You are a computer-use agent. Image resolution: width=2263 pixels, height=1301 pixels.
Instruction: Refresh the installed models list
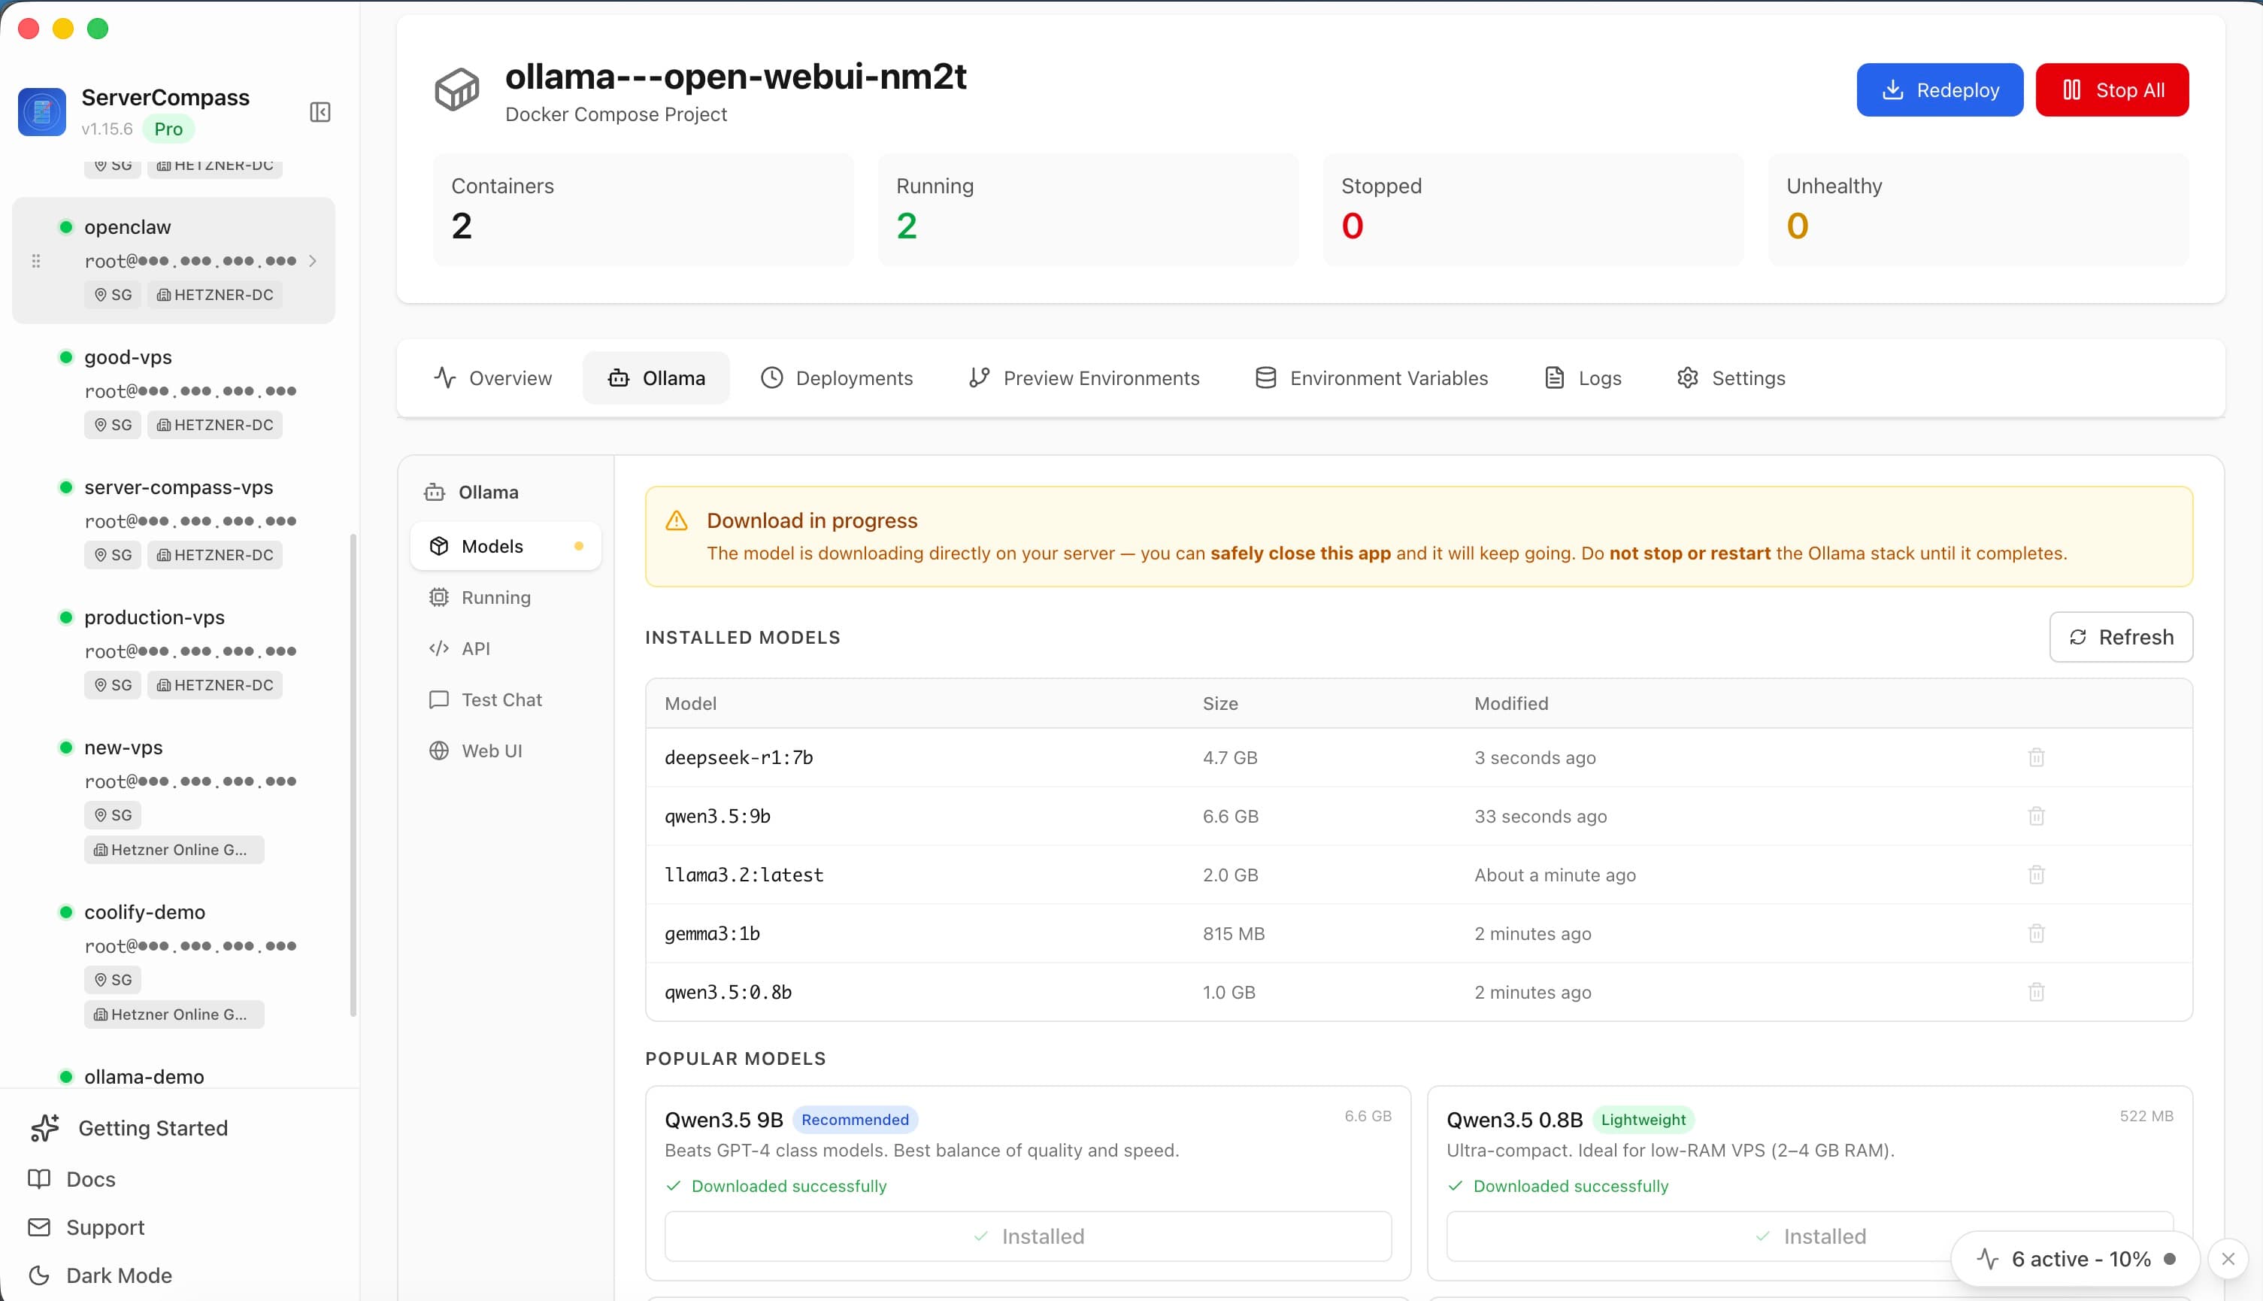tap(2121, 636)
